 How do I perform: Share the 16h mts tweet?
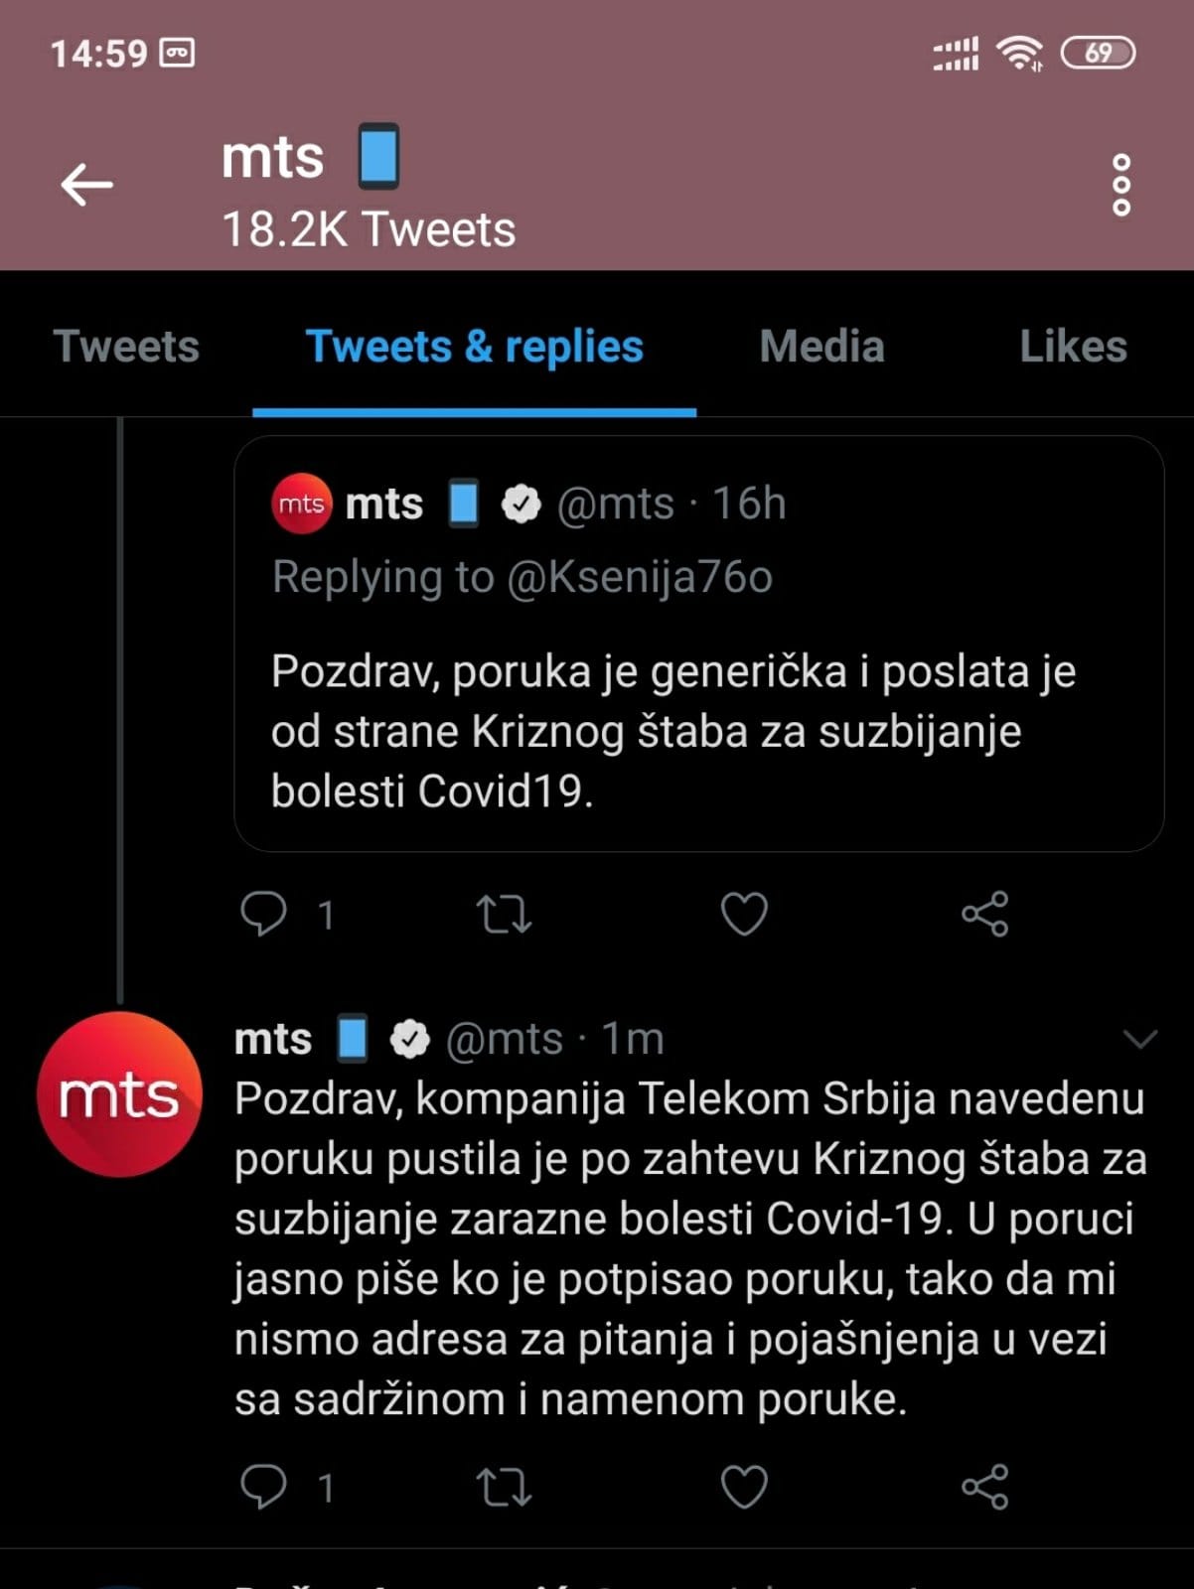pyautogui.click(x=984, y=914)
